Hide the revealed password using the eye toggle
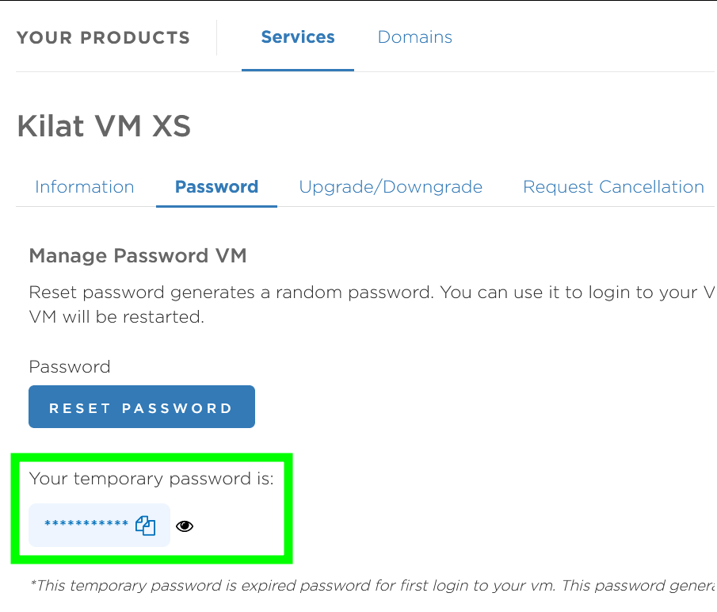This screenshot has width=717, height=612. tap(185, 525)
